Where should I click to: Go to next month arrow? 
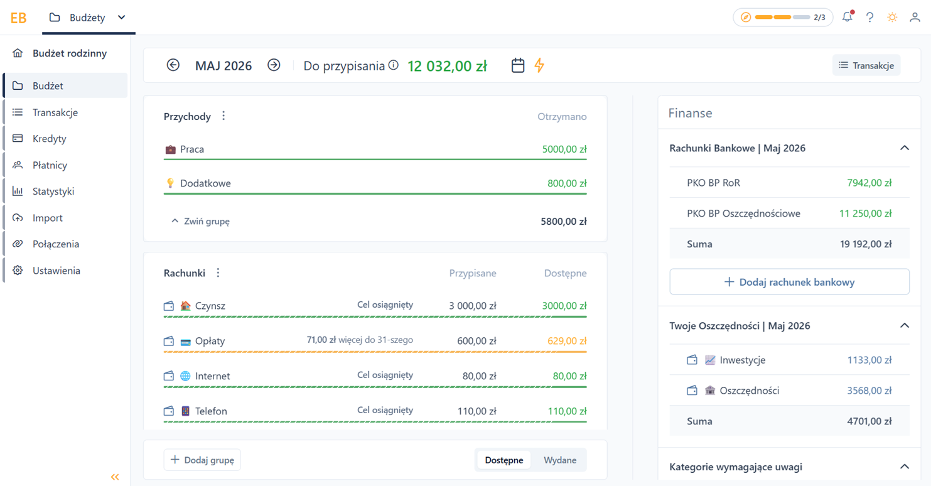[274, 65]
